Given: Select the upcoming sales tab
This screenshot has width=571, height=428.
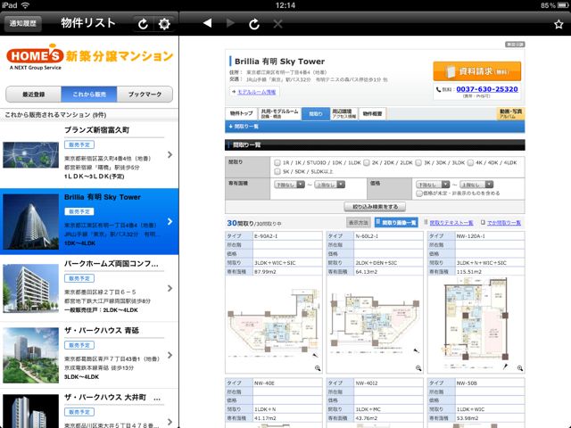Looking at the screenshot, I should [89, 95].
